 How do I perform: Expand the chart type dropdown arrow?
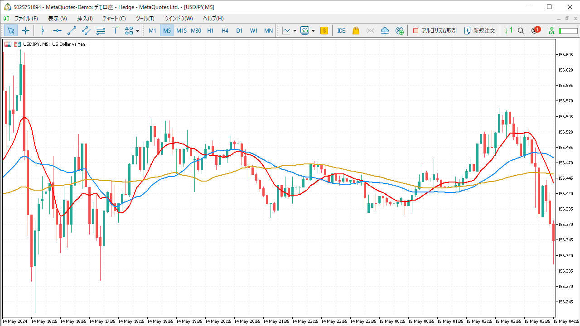pos(295,31)
